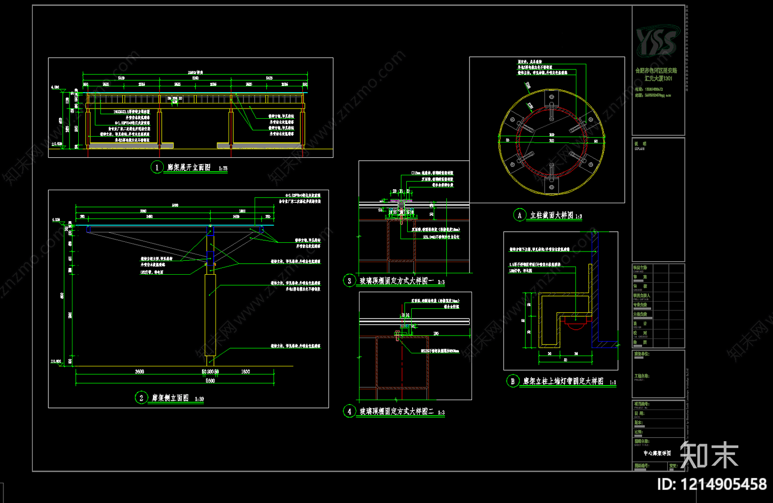Click the 中心廊架详图 sheet title

[657, 453]
